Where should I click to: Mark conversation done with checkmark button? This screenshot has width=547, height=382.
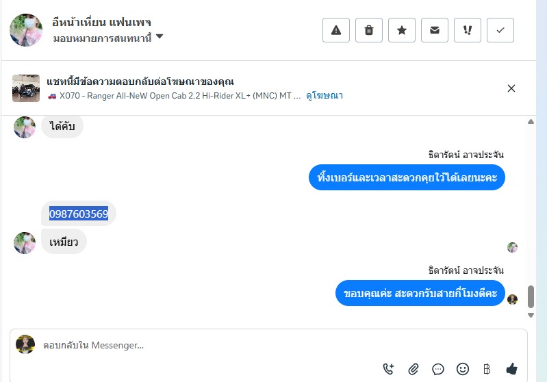(x=500, y=30)
